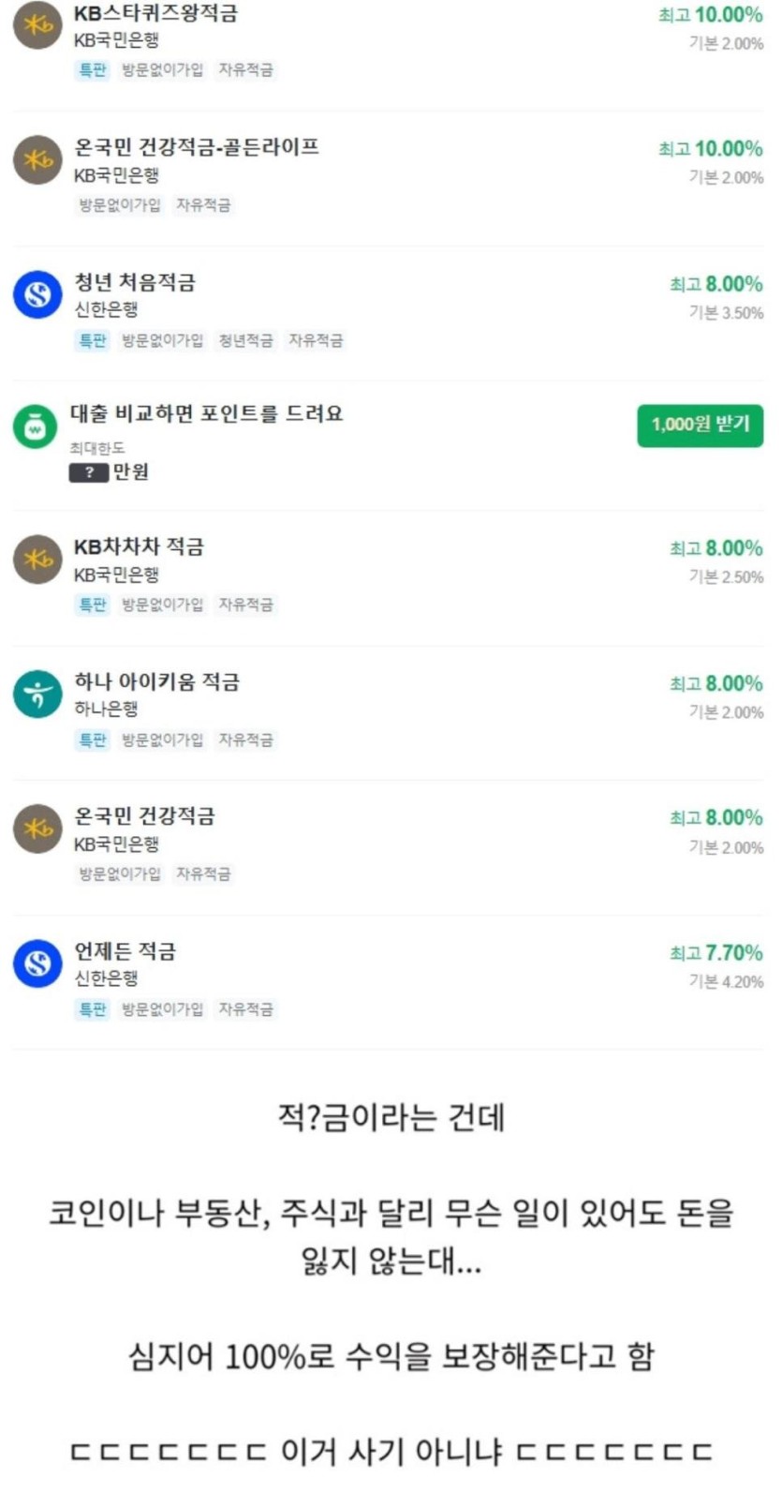Click Hana Bank logo beside 하나 아이키움 적금
782x1493 pixels.
coord(37,694)
